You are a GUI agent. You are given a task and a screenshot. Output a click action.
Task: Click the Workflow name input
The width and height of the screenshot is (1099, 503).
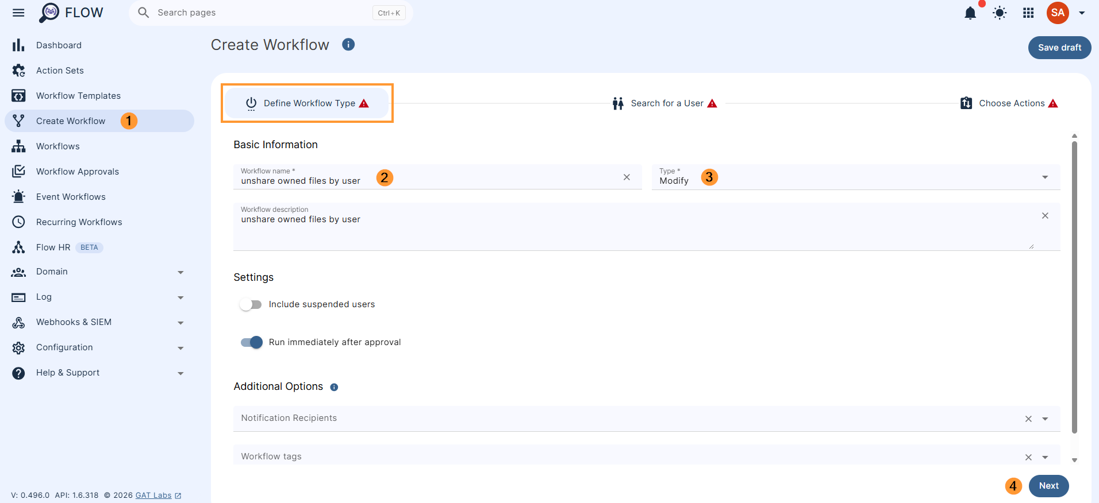pyautogui.click(x=437, y=177)
